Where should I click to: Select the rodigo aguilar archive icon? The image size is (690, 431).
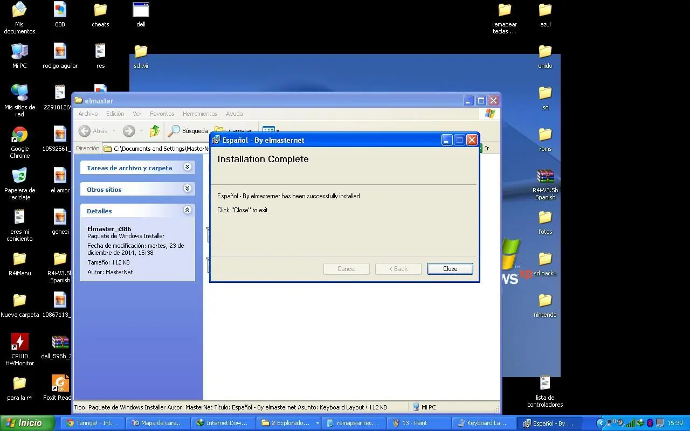[60, 56]
